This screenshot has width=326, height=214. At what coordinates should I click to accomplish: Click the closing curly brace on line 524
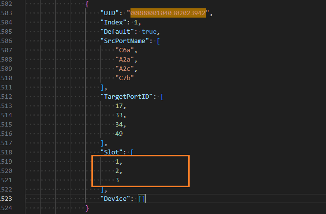[87, 208]
